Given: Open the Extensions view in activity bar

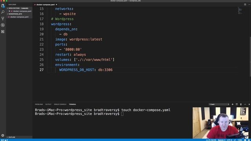Looking at the screenshot, I should (x=3, y=32).
